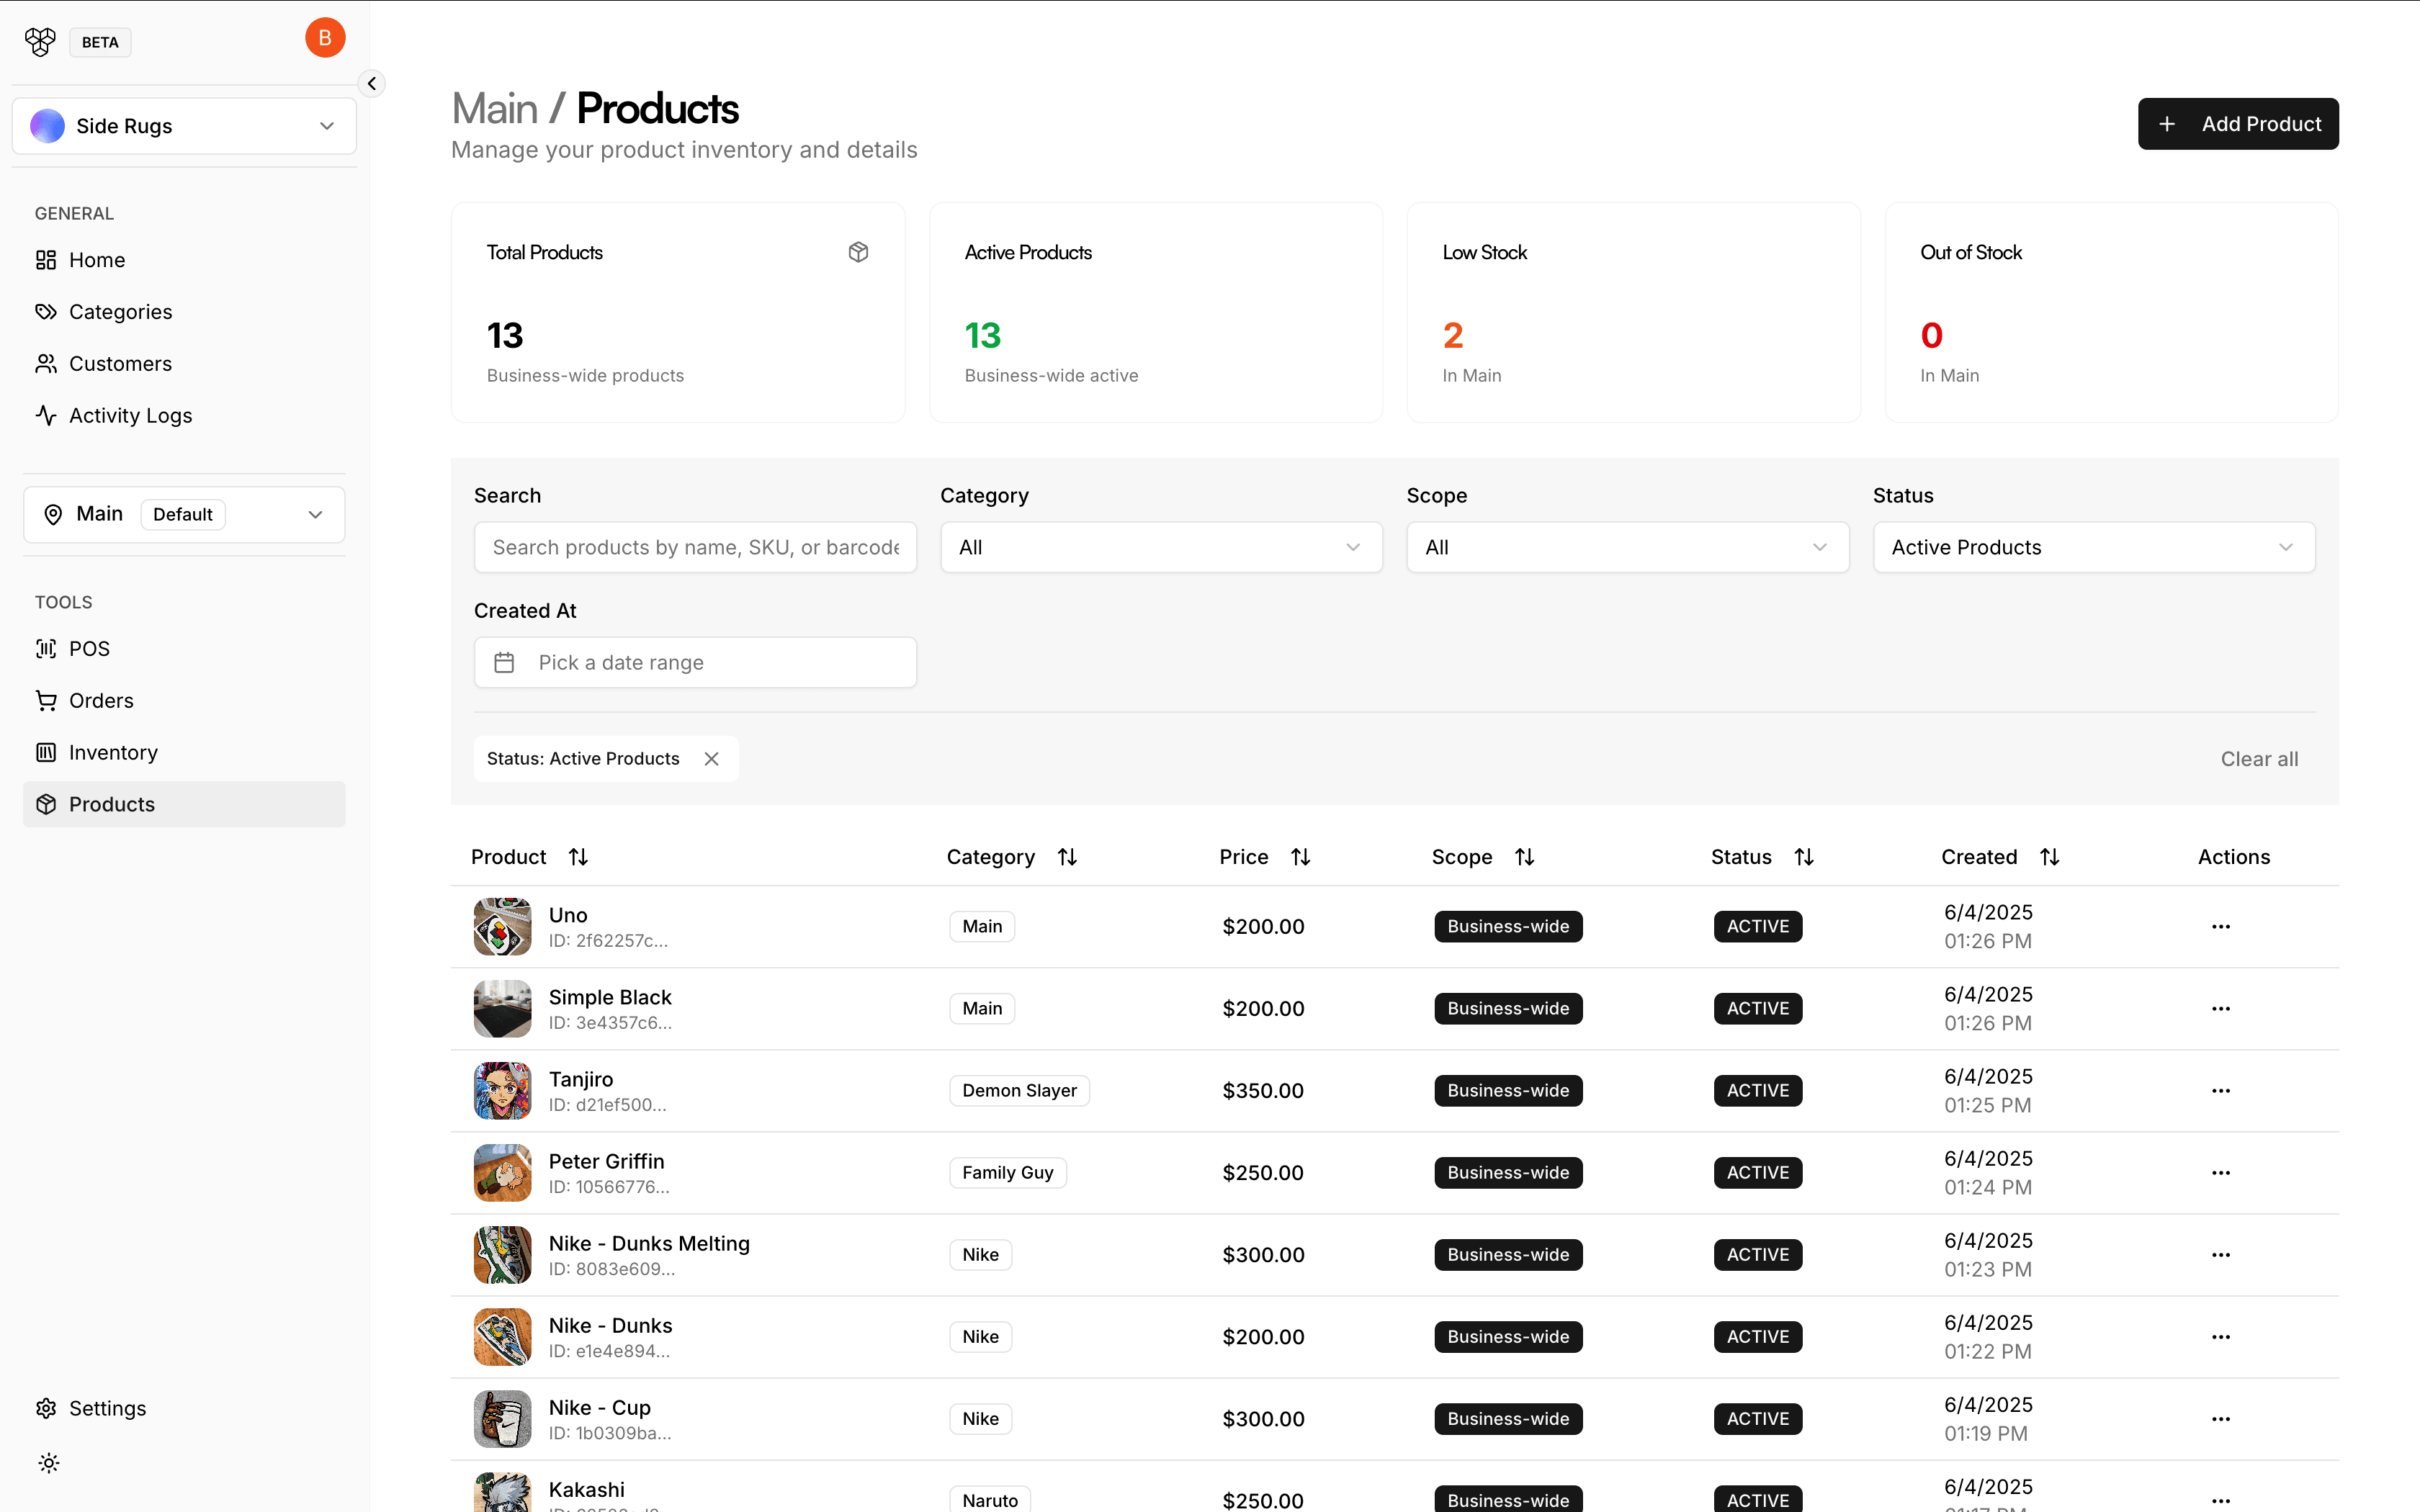
Task: Go to Categories
Action: click(184, 312)
